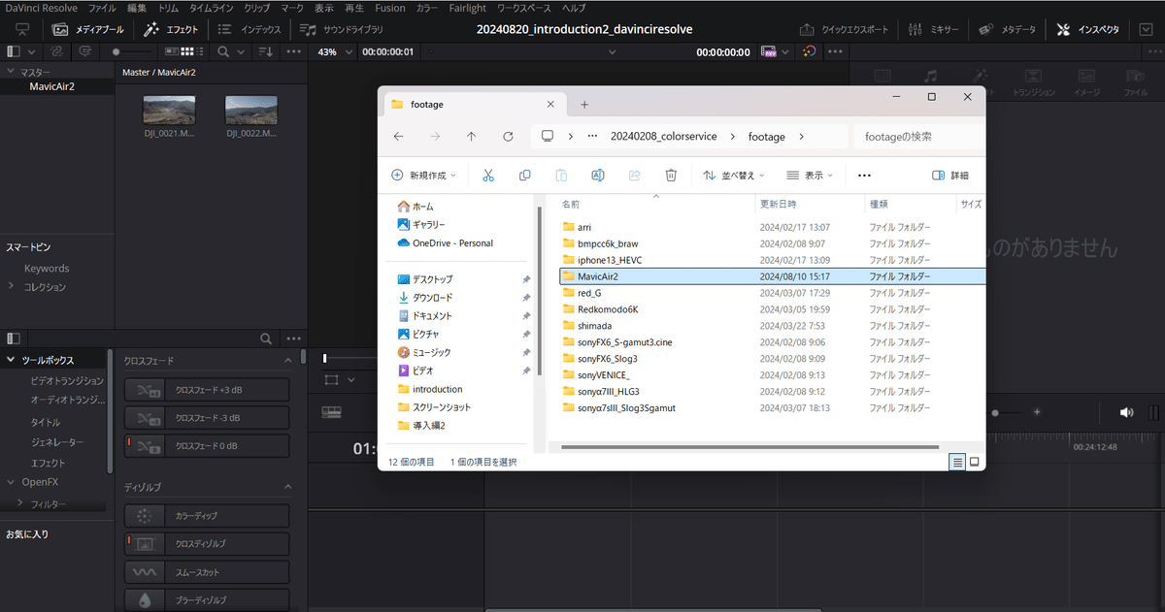Click the effects library search icon
1165x612 pixels.
coord(266,338)
